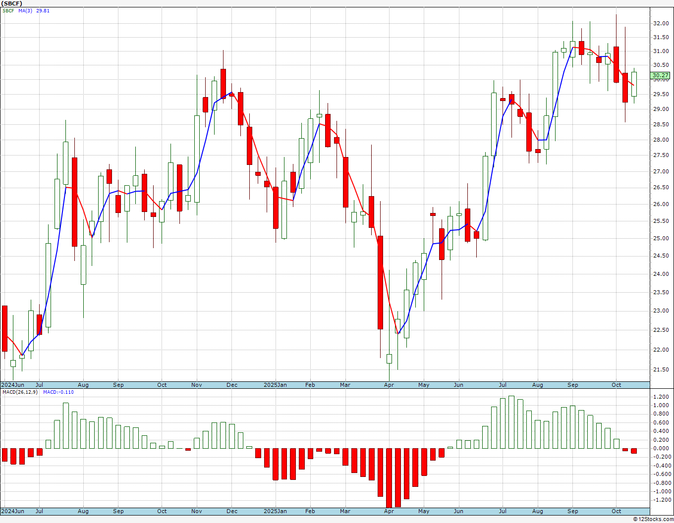Click the 23.00 price axis label
The height and width of the screenshot is (523, 674).
(x=661, y=311)
